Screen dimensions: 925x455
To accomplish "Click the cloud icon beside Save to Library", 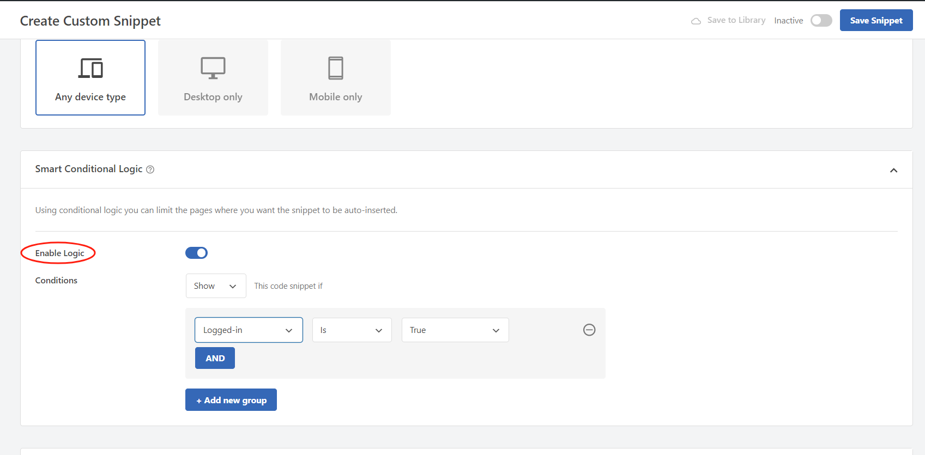I will coord(696,21).
